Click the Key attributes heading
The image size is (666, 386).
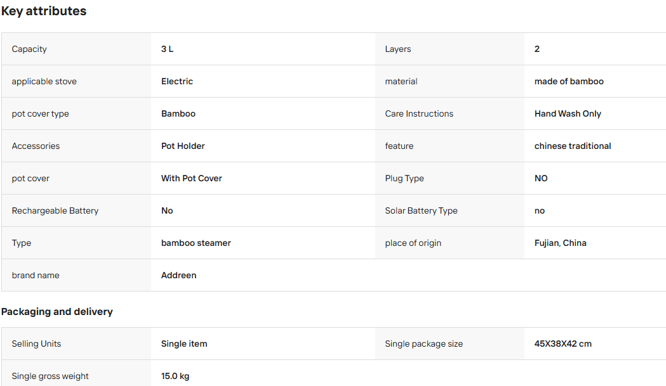(44, 11)
